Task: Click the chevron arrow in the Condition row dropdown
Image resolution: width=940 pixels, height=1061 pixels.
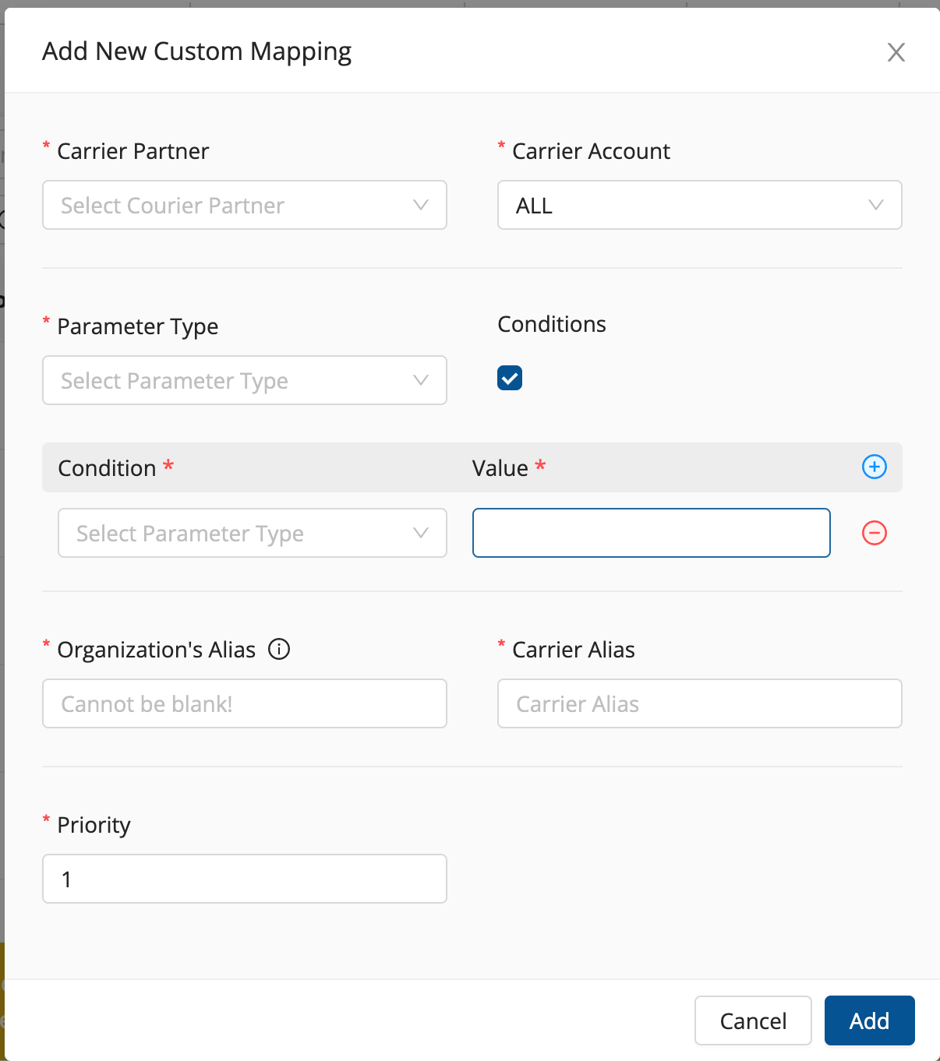Action: point(421,533)
